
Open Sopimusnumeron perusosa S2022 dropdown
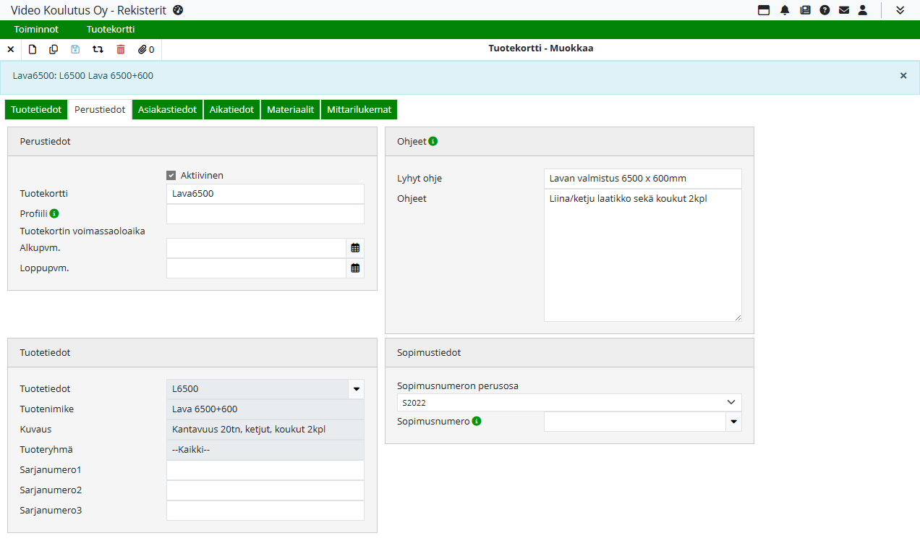pyautogui.click(x=569, y=402)
